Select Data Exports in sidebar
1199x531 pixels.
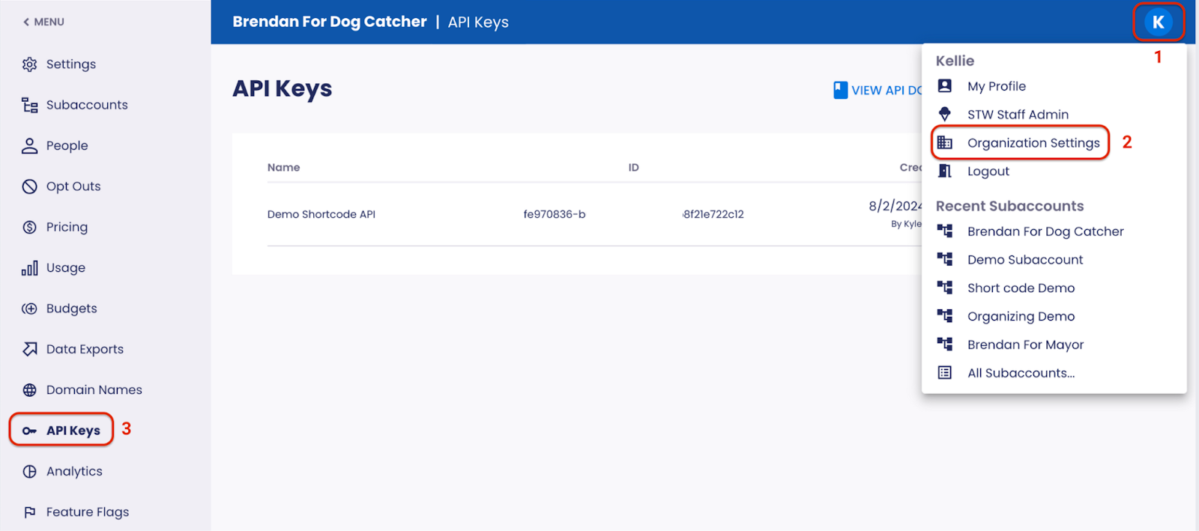click(85, 349)
